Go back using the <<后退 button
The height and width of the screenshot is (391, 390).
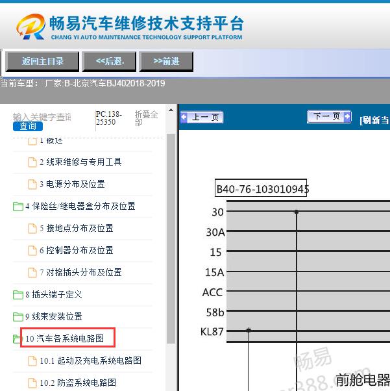[109, 61]
